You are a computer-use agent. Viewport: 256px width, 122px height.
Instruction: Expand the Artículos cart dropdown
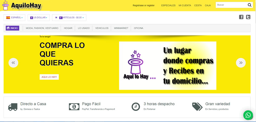pos(69,17)
